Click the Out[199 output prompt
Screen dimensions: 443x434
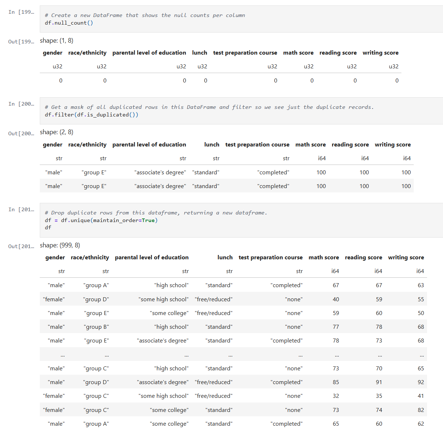coord(21,42)
